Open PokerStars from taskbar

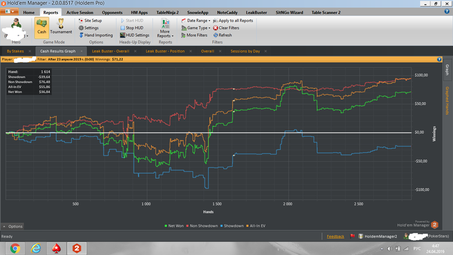[56, 249]
